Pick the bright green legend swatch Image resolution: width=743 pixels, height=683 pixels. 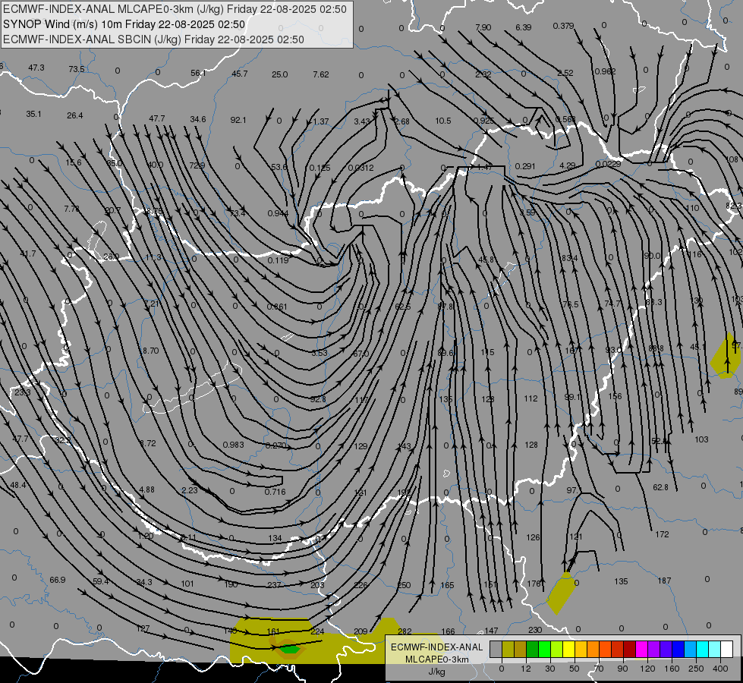point(544,650)
